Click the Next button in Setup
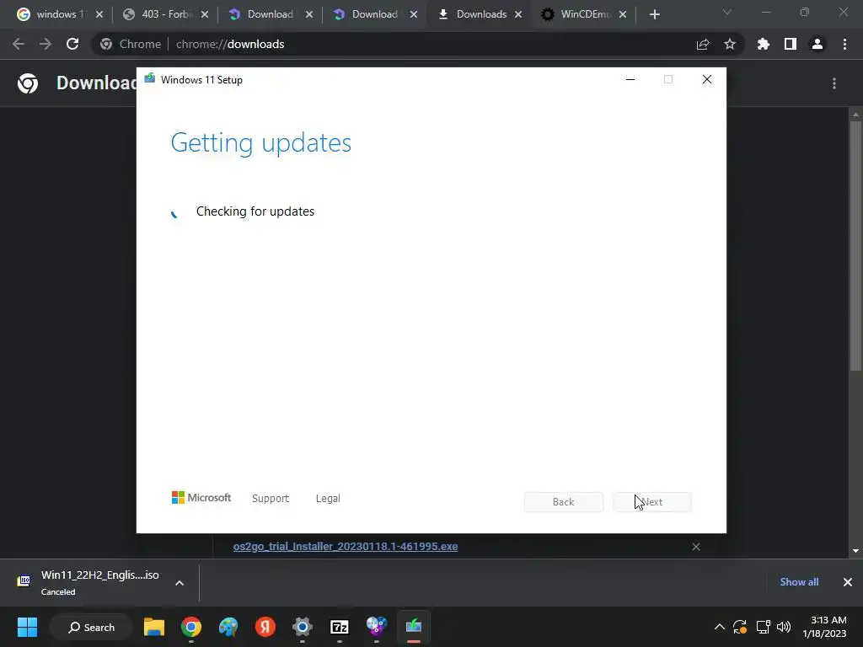This screenshot has width=863, height=647. click(x=652, y=502)
